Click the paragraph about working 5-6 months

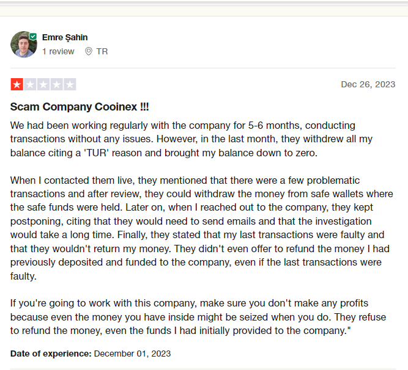(191, 139)
